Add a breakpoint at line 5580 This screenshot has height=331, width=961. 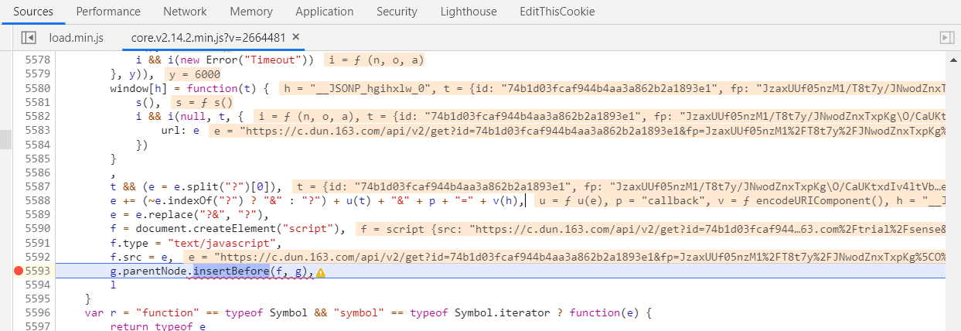[x=37, y=88]
